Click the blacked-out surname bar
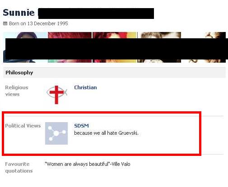The width and height of the screenshot is (228, 187). [96, 14]
